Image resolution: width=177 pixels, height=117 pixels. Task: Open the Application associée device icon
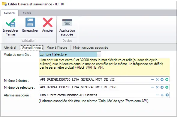coord(67,22)
